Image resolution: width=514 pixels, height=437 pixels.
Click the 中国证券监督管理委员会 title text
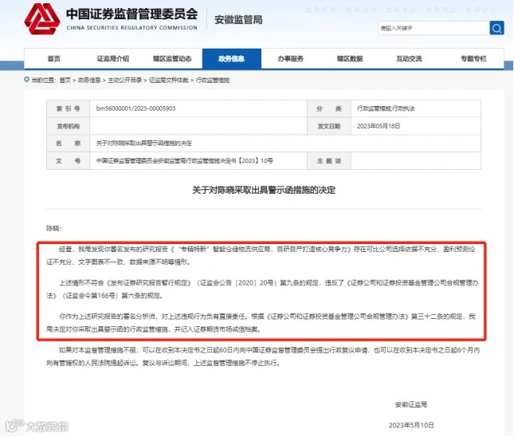(131, 14)
